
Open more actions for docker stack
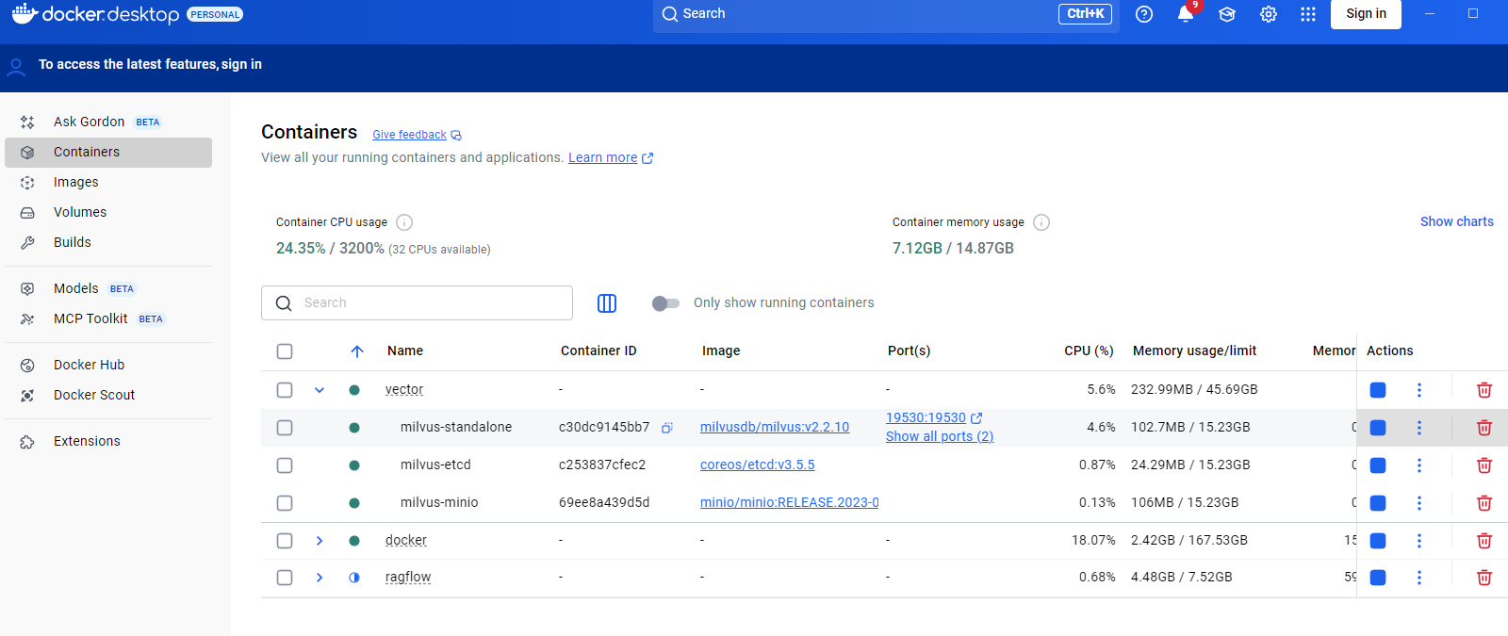click(x=1419, y=541)
